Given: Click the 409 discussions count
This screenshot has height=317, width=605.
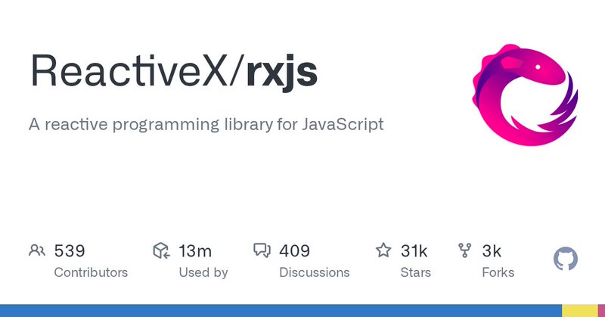Looking at the screenshot, I should tap(294, 251).
